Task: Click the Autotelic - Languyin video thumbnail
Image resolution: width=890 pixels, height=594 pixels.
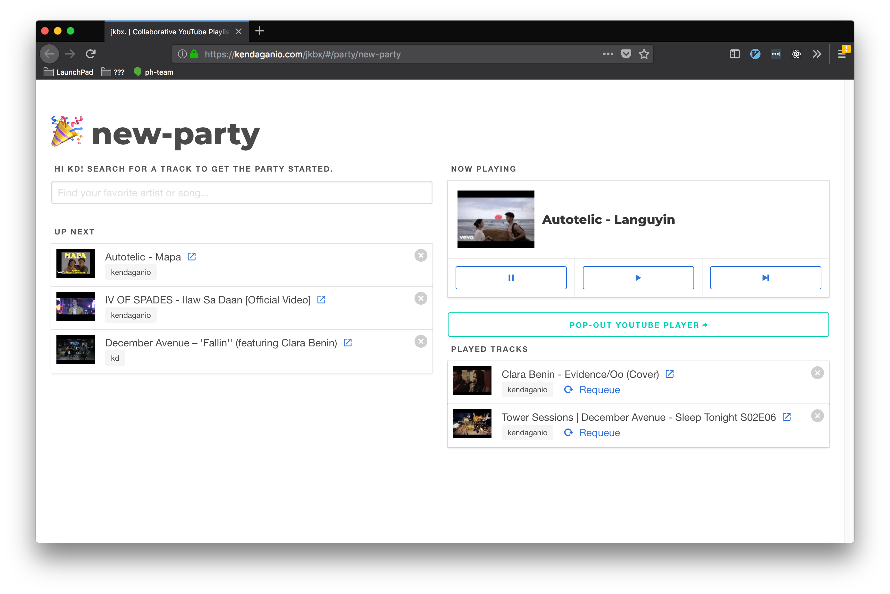Action: tap(496, 219)
